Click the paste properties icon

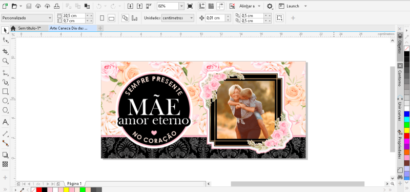(87, 6)
